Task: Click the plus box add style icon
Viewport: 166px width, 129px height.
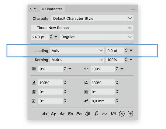Action: (x=130, y=114)
